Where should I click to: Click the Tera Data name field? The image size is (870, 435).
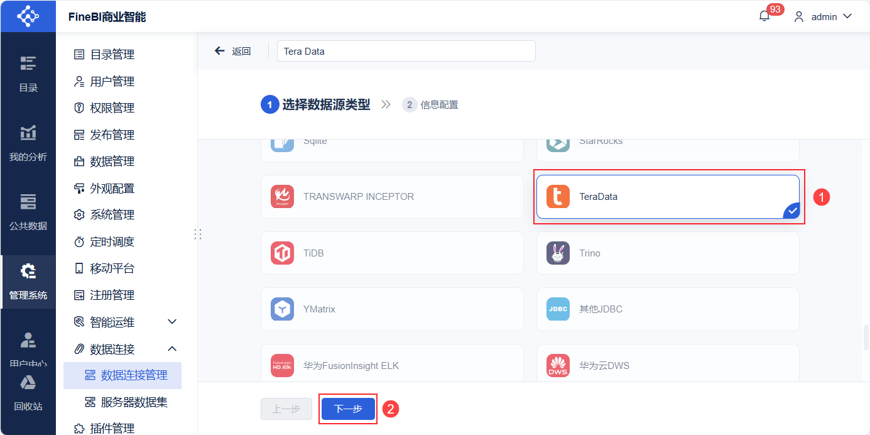(x=406, y=51)
